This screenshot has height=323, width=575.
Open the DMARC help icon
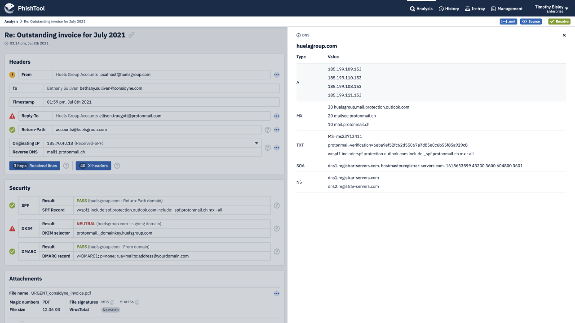pos(277,252)
